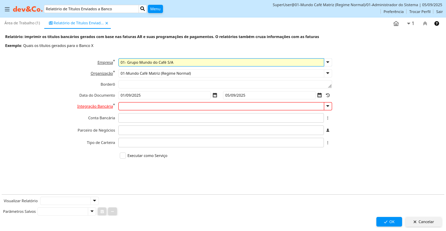Open Parceiro de Negócios lookup icon
This screenshot has height=231, width=446.
point(328,130)
